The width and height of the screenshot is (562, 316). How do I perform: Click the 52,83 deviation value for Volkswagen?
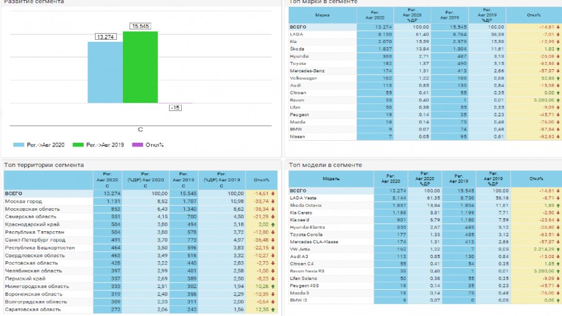tap(548, 78)
